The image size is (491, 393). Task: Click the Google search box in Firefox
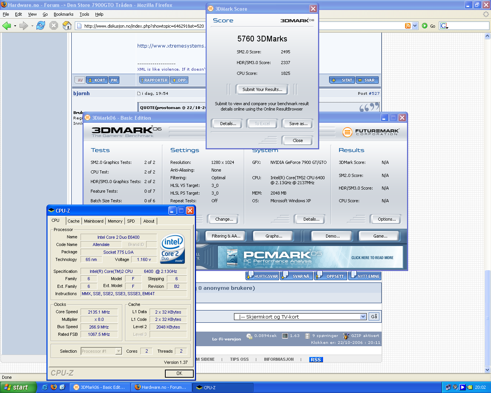(469, 26)
